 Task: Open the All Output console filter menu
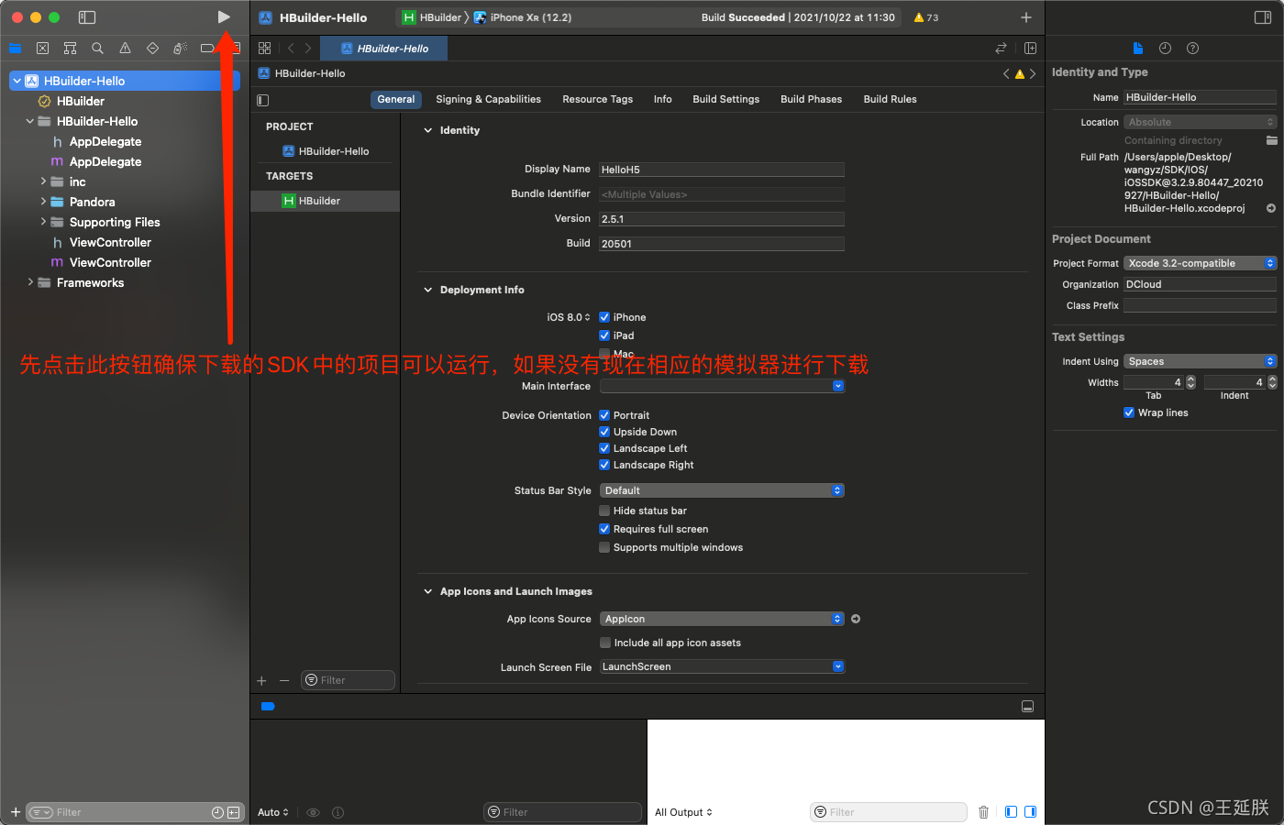683,812
